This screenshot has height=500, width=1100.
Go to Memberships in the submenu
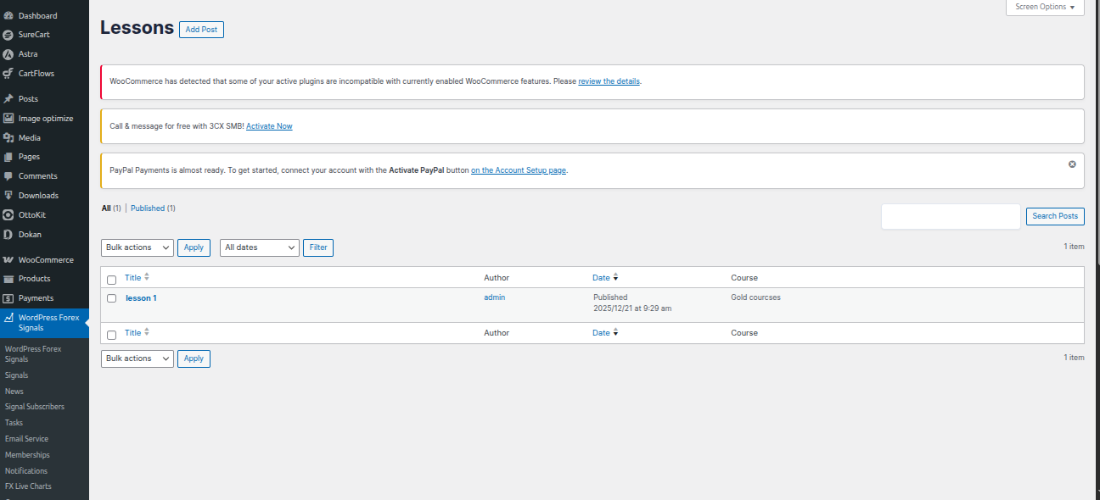click(27, 455)
